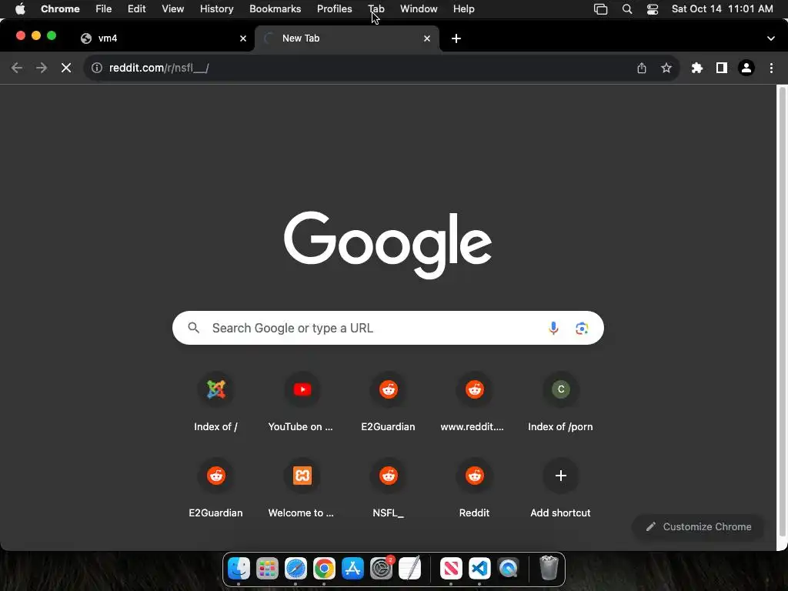
Task: Open the 'Index of /porn' shortcut
Action: (561, 403)
